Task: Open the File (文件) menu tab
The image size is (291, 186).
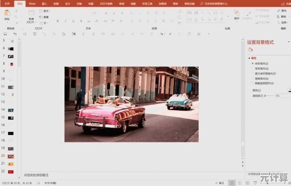Action: click(7, 3)
